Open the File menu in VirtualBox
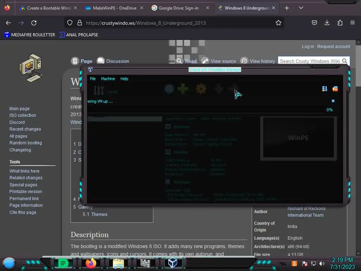 coord(93,79)
